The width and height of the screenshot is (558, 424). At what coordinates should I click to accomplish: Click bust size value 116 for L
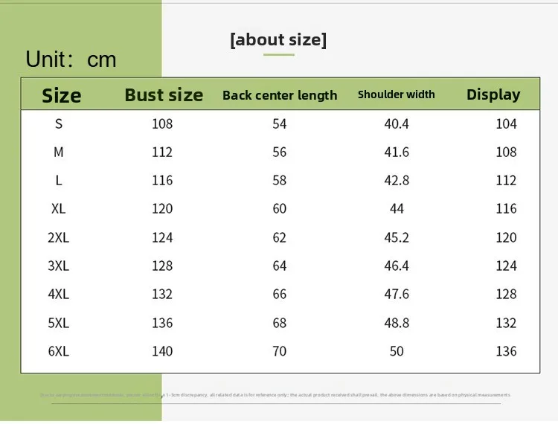(x=162, y=180)
